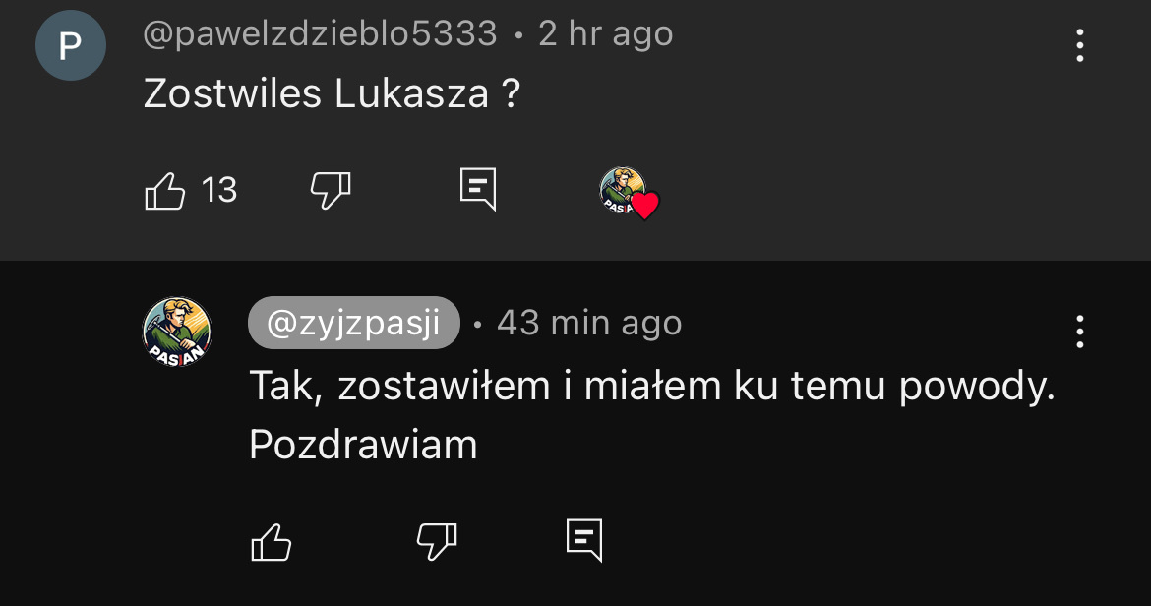Click the small creator avatar beside the heart
The image size is (1151, 606).
click(x=622, y=188)
